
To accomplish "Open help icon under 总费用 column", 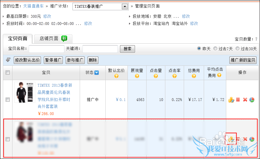I will tap(194, 76).
